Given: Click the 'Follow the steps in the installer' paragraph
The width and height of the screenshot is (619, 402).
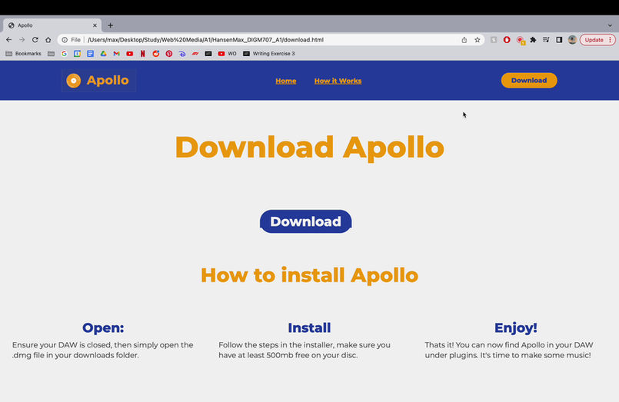Looking at the screenshot, I should tap(305, 350).
